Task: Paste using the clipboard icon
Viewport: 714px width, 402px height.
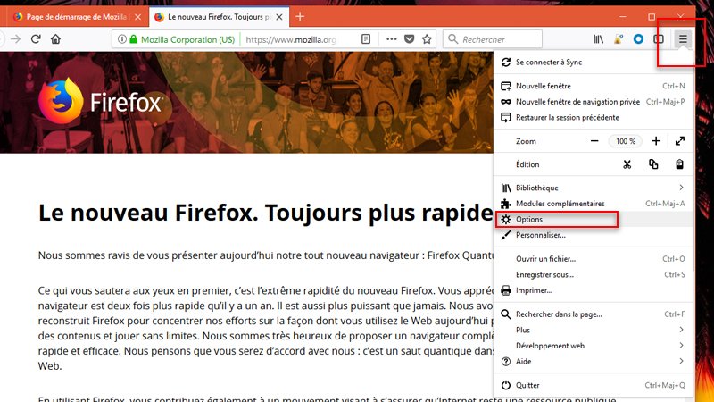Action: pos(679,164)
